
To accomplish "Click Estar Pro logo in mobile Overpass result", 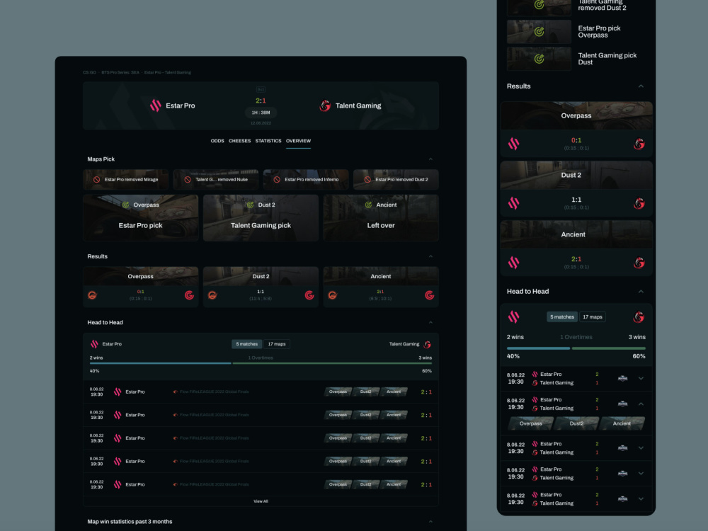I will coord(513,144).
